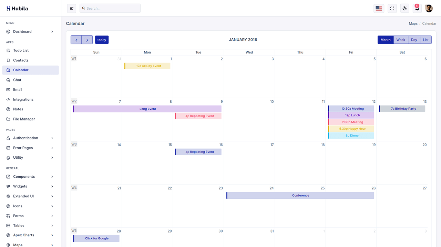This screenshot has width=441, height=247.
Task: Click Utility icon in sidebar
Action: 8,157
